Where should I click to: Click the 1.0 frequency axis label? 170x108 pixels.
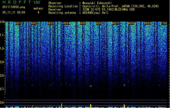pyautogui.click(x=2, y=49)
